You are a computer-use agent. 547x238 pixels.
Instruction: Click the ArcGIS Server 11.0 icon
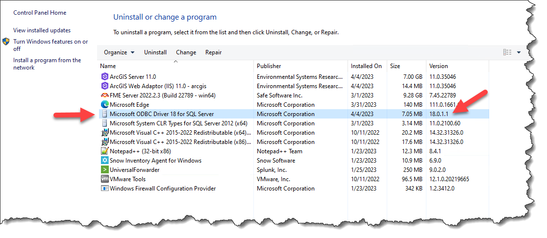(x=104, y=77)
